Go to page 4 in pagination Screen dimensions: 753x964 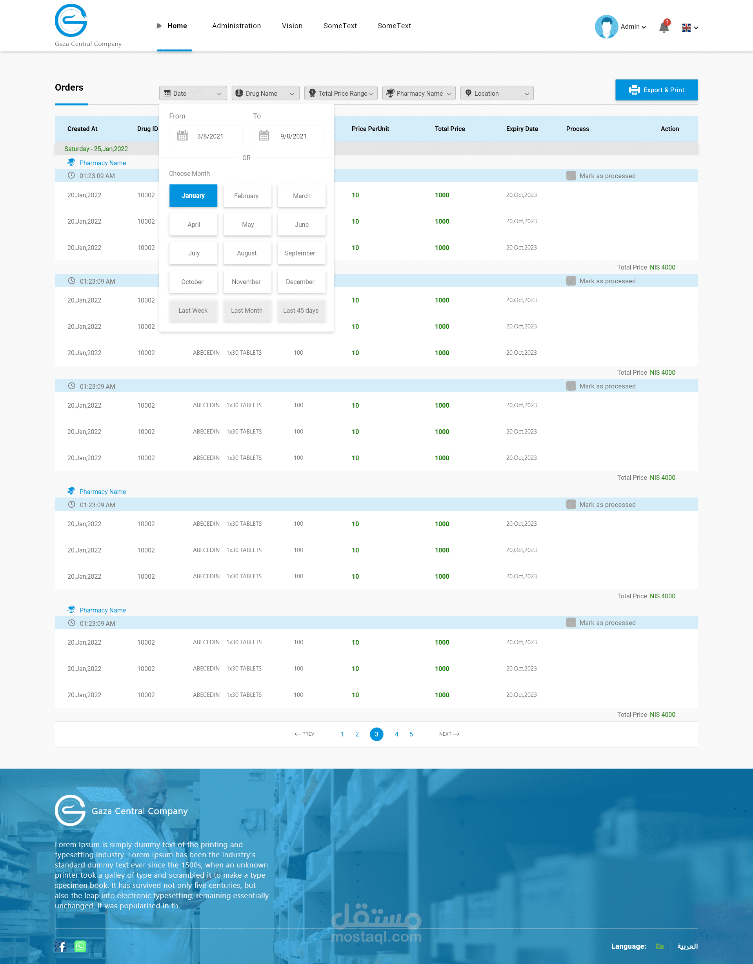coord(396,734)
